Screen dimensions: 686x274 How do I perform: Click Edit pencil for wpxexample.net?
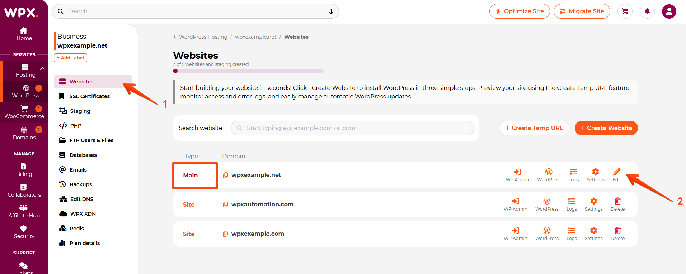tap(617, 175)
